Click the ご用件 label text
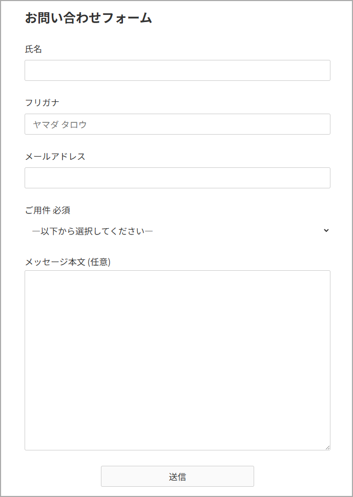The height and width of the screenshot is (497, 353). coord(37,210)
